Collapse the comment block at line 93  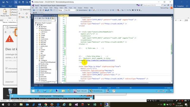66,58
